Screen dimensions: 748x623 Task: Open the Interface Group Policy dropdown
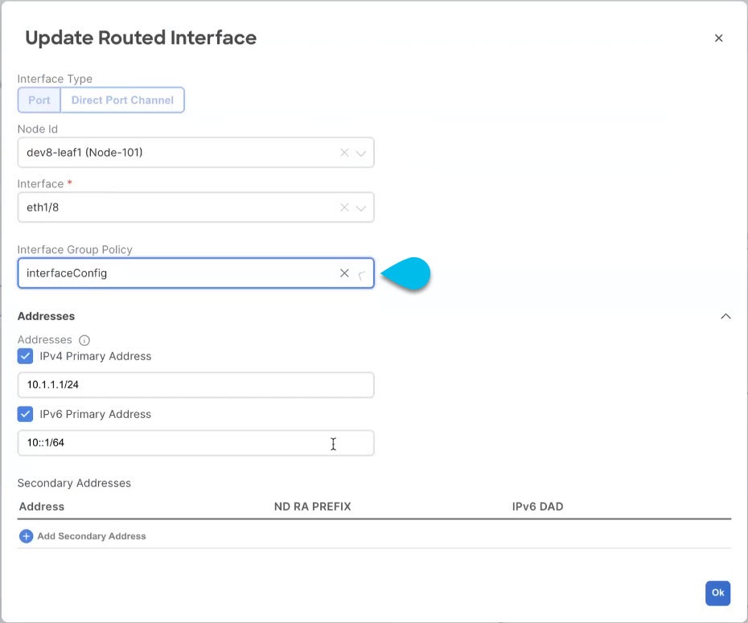[x=361, y=274]
